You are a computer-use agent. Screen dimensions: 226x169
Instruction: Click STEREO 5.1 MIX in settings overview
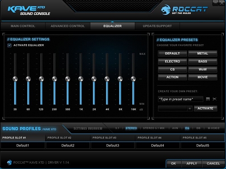154,128
